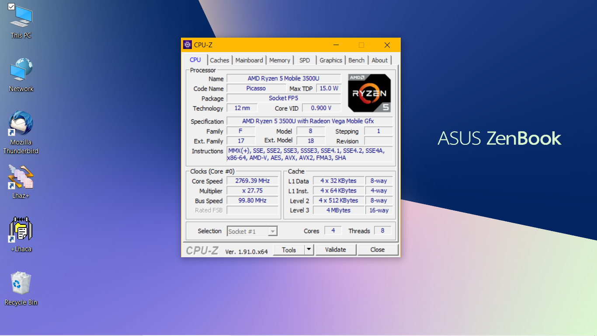This screenshot has height=336, width=597.
Task: Open the Selection Socket #1 combo box
Action: (x=252, y=231)
